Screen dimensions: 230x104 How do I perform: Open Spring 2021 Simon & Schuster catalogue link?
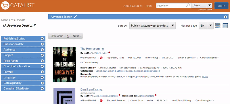(x=128, y=71)
